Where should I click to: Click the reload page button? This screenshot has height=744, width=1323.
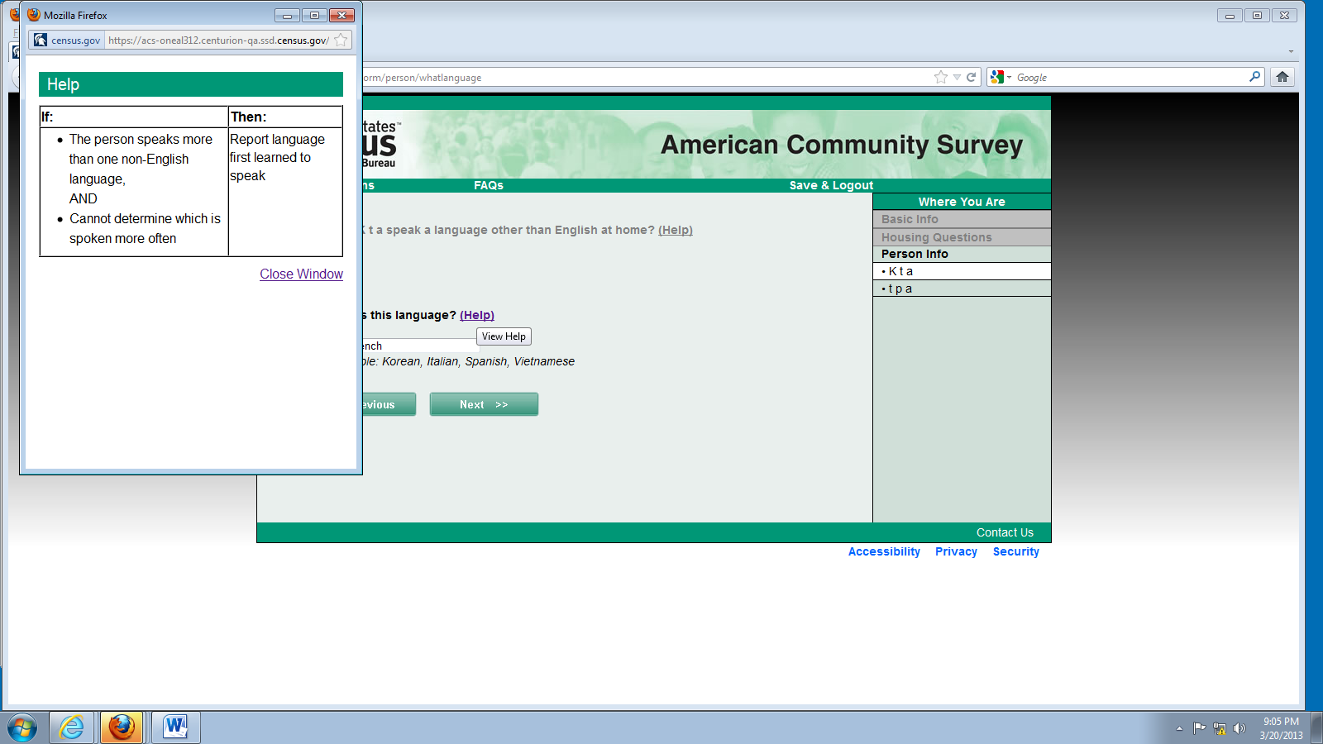point(972,77)
